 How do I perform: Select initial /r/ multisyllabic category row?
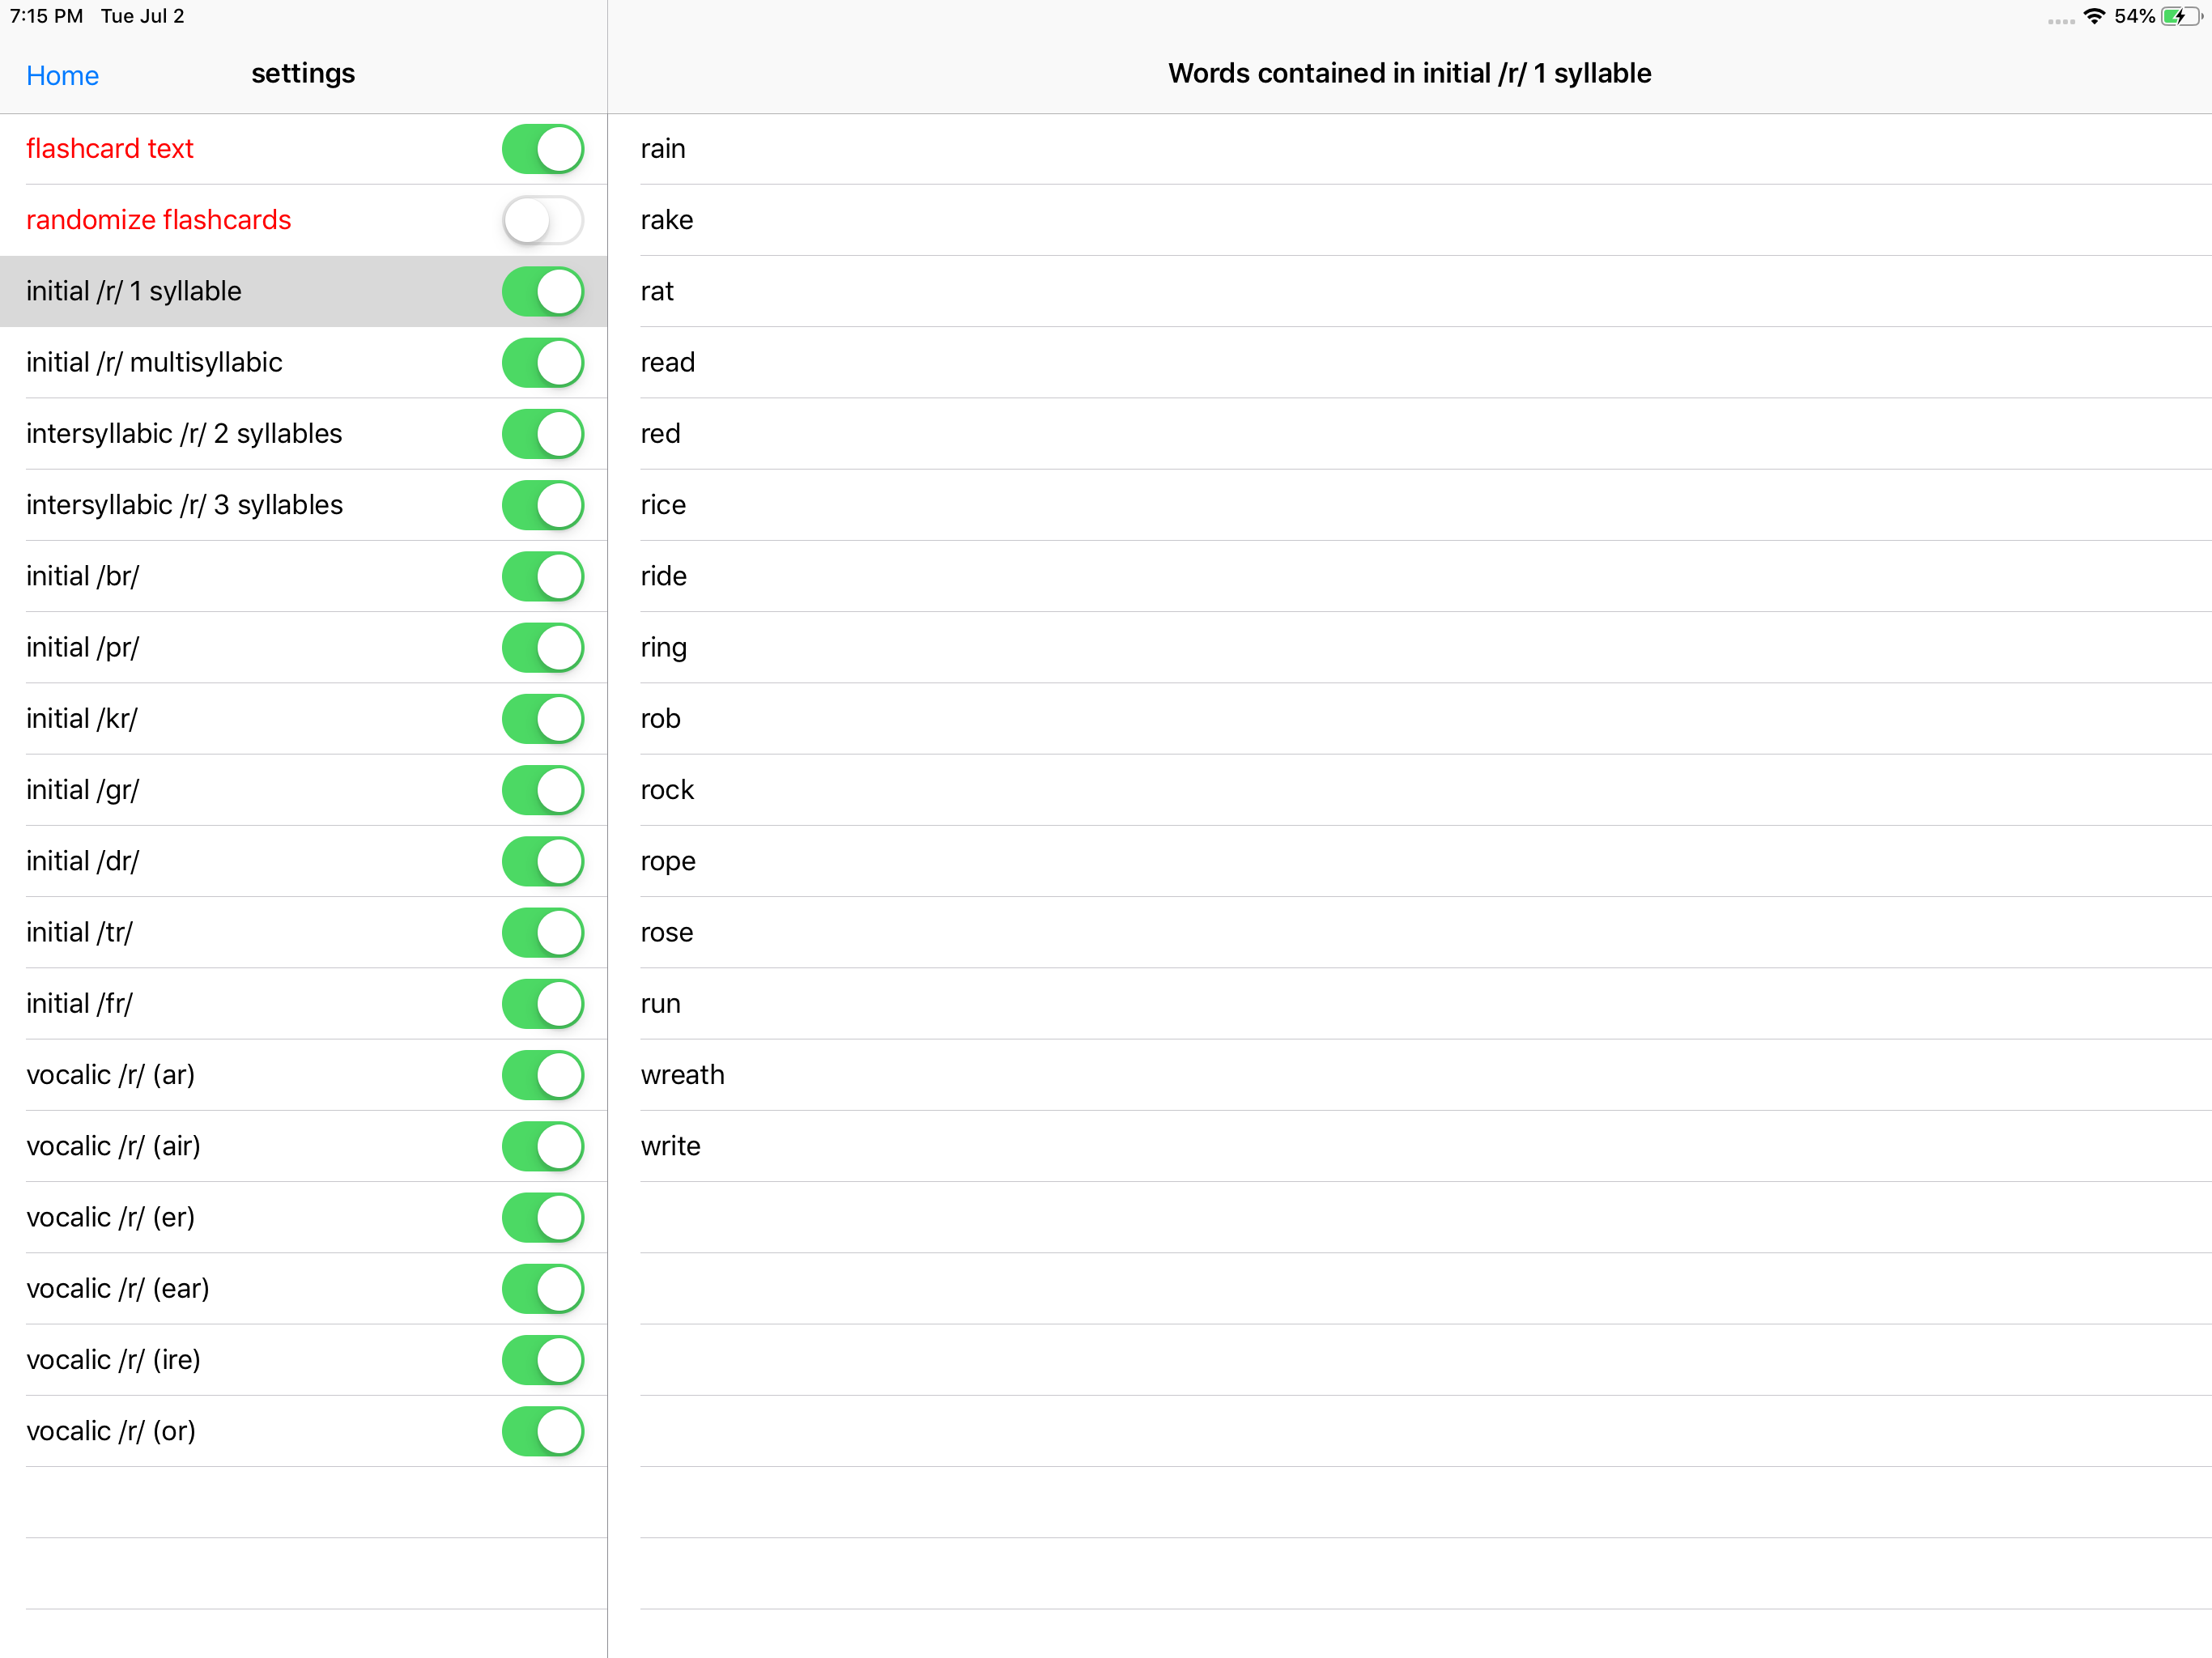tap(154, 363)
